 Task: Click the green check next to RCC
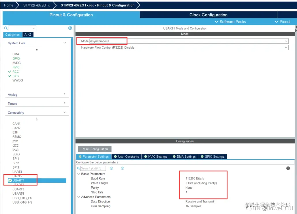tap(10, 72)
